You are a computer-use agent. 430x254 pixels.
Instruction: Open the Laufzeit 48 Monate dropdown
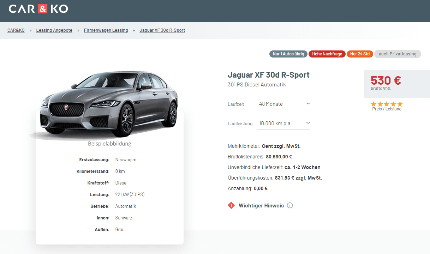point(283,104)
